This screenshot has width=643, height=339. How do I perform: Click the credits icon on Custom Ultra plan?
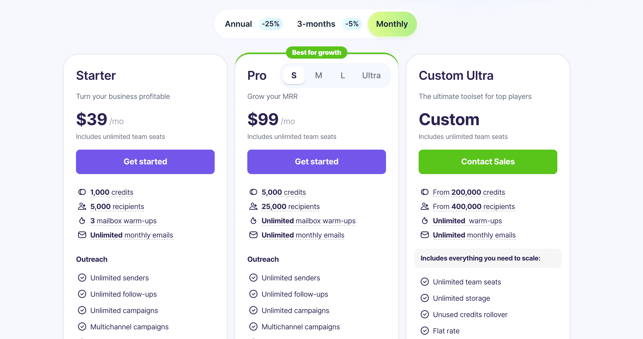point(425,192)
